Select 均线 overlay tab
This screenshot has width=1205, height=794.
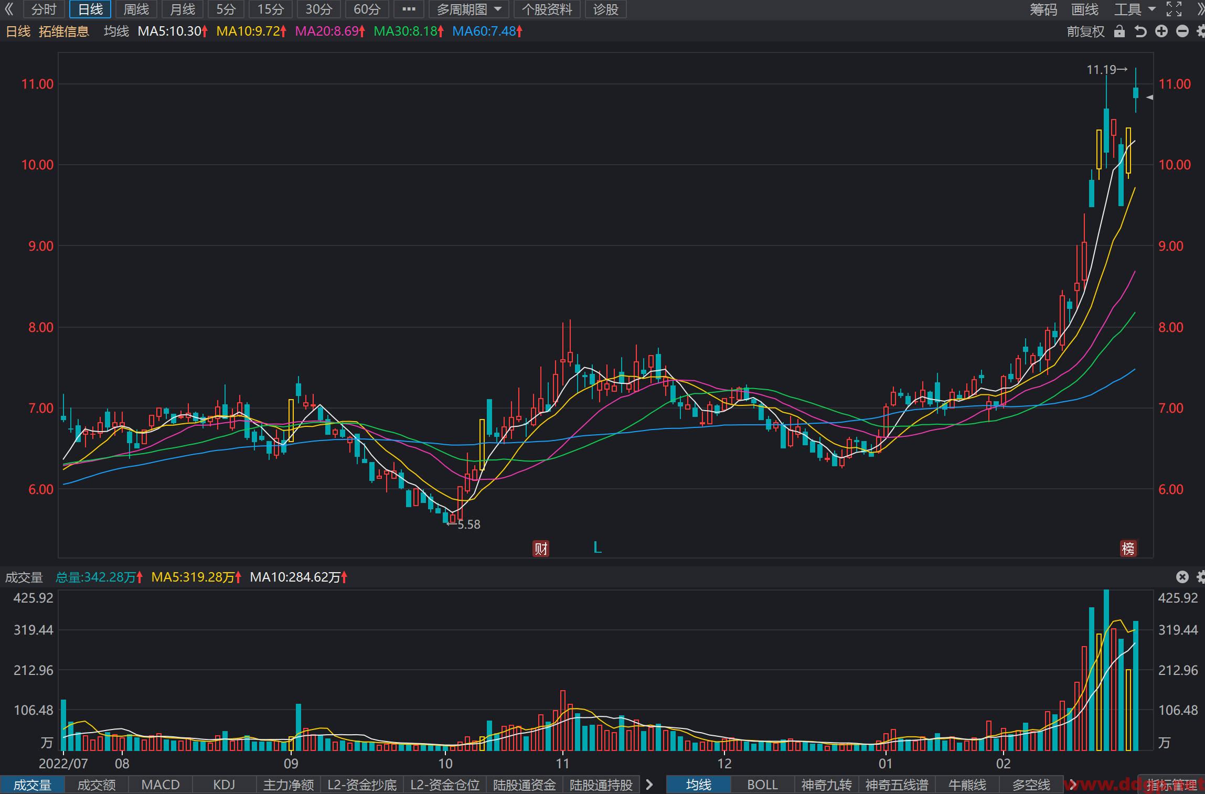point(699,785)
